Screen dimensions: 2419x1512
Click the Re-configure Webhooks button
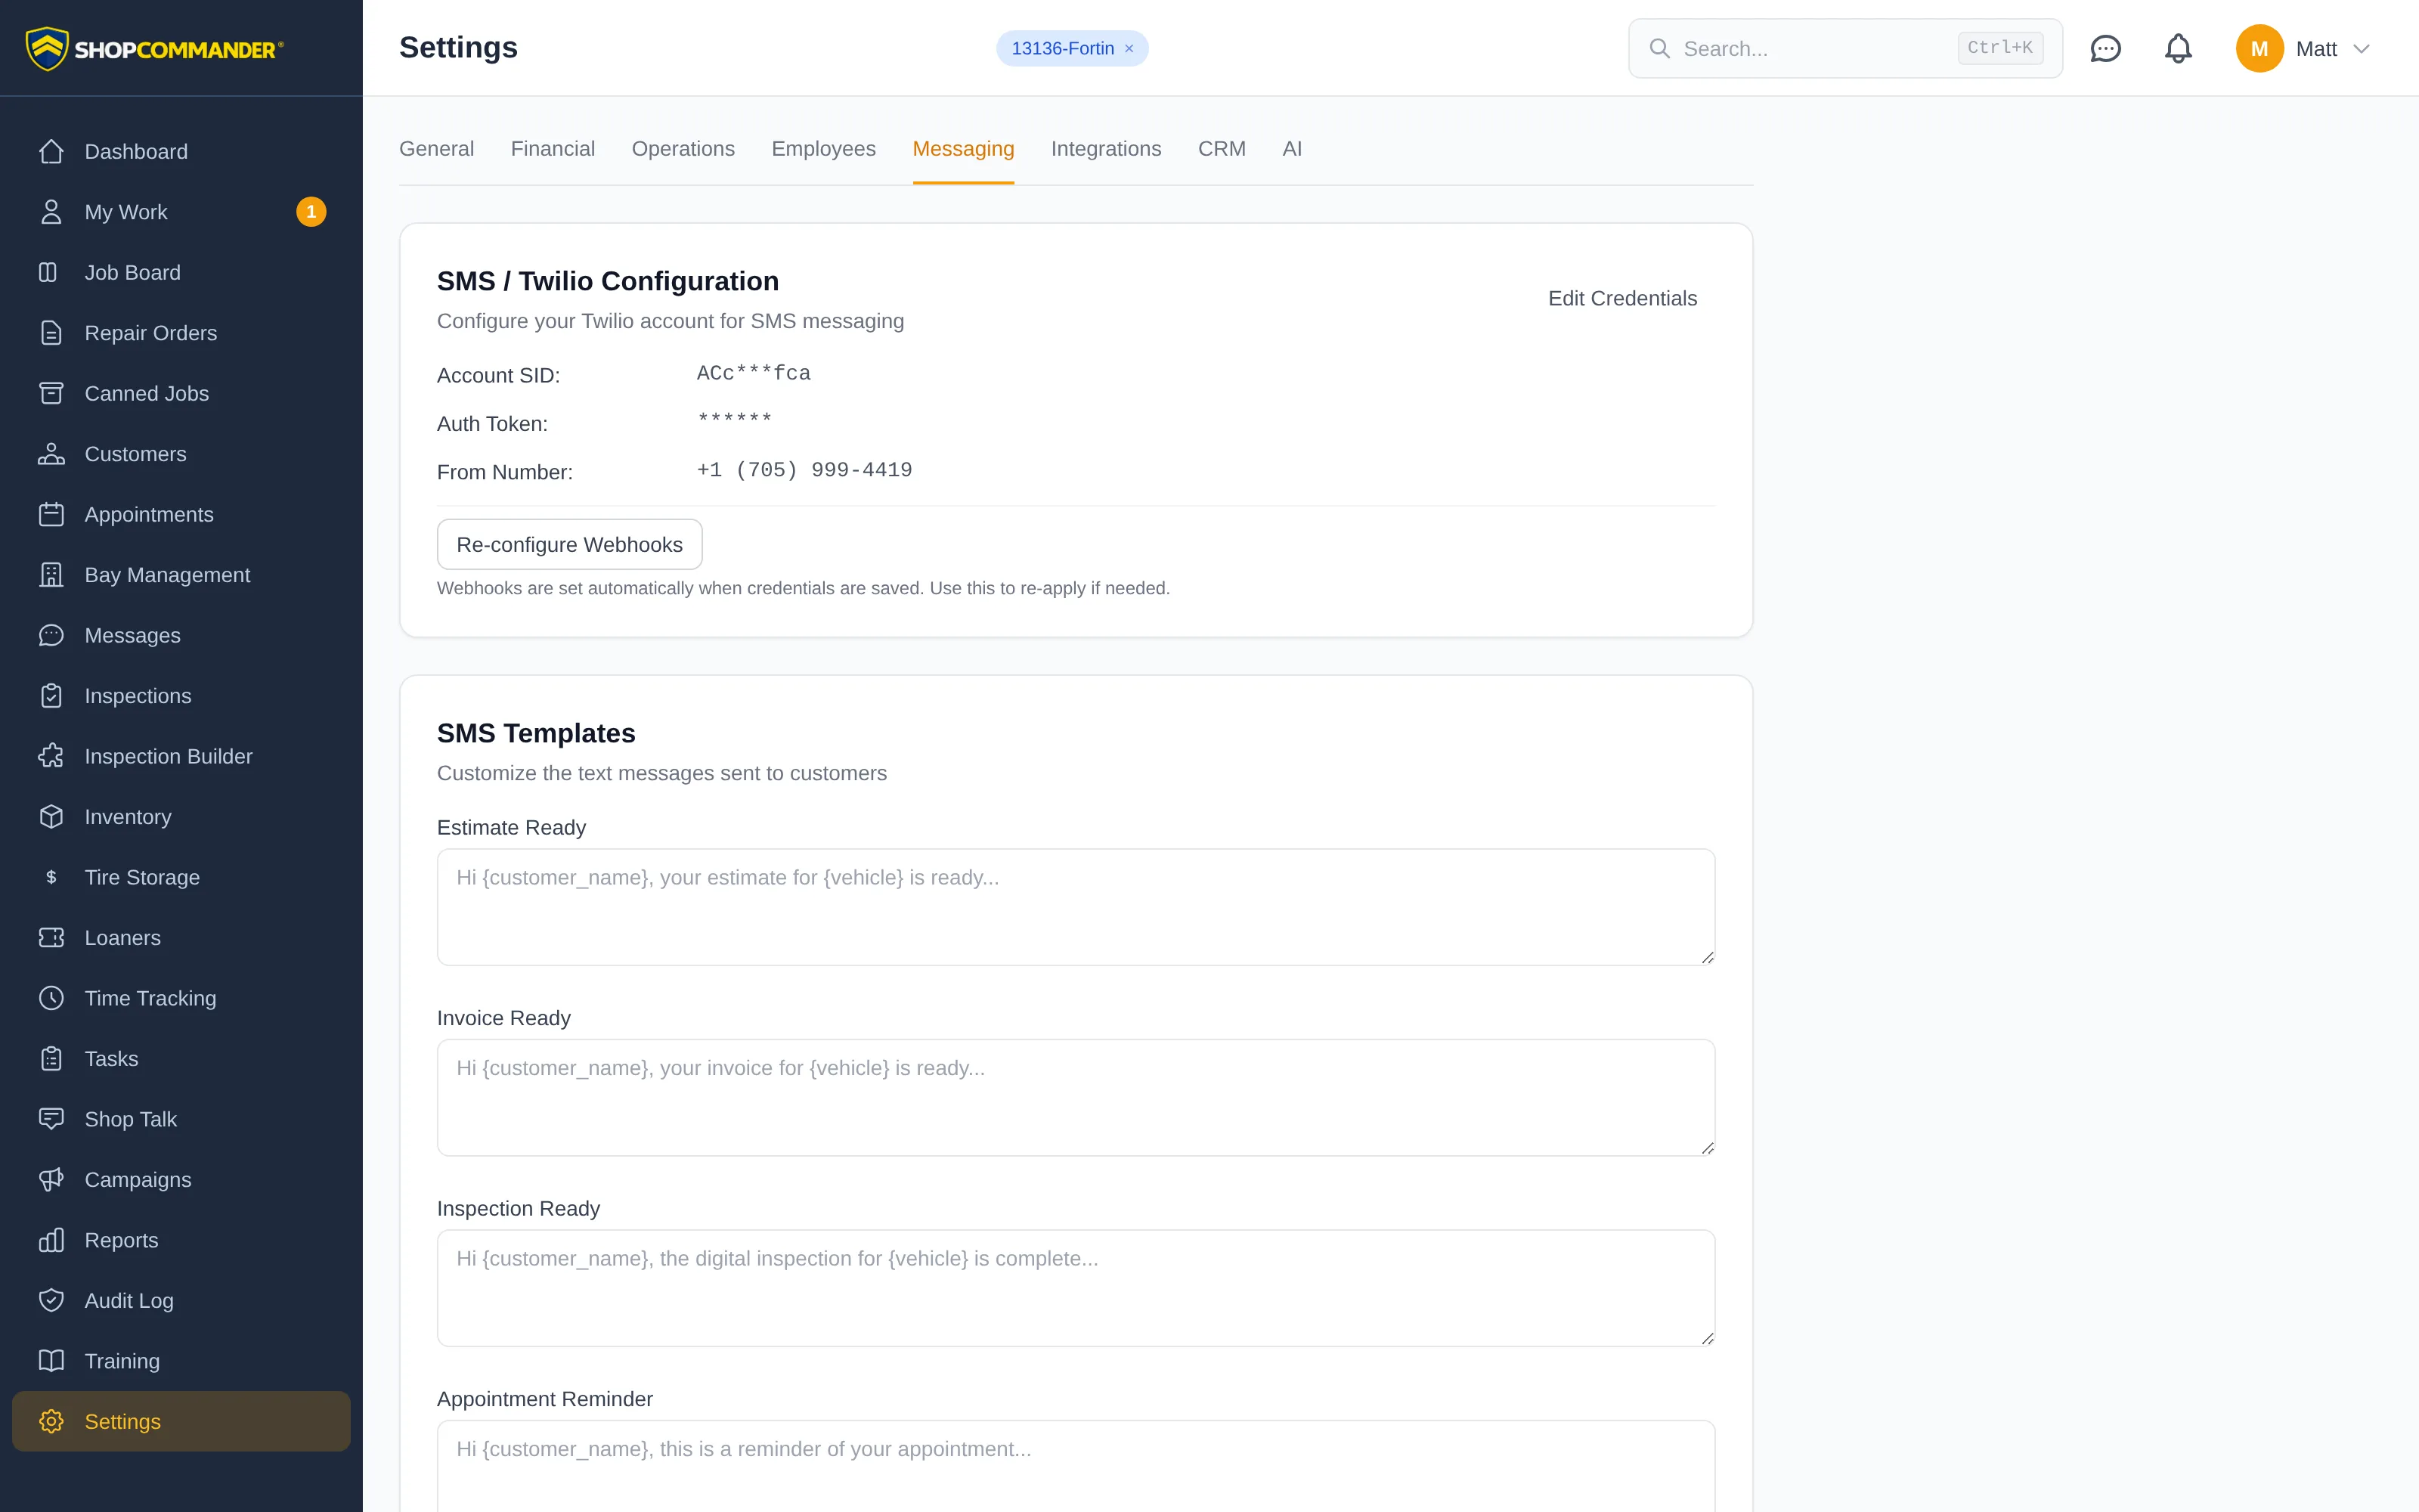pyautogui.click(x=570, y=544)
